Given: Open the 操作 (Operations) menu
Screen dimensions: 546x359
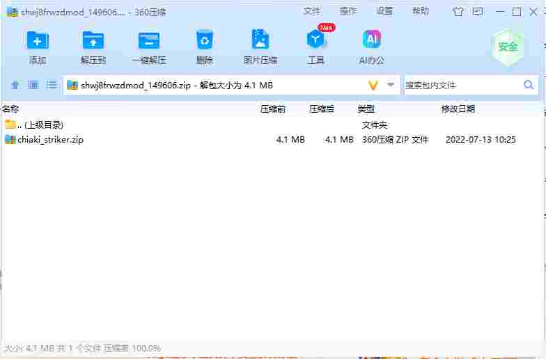Looking at the screenshot, I should click(x=348, y=11).
